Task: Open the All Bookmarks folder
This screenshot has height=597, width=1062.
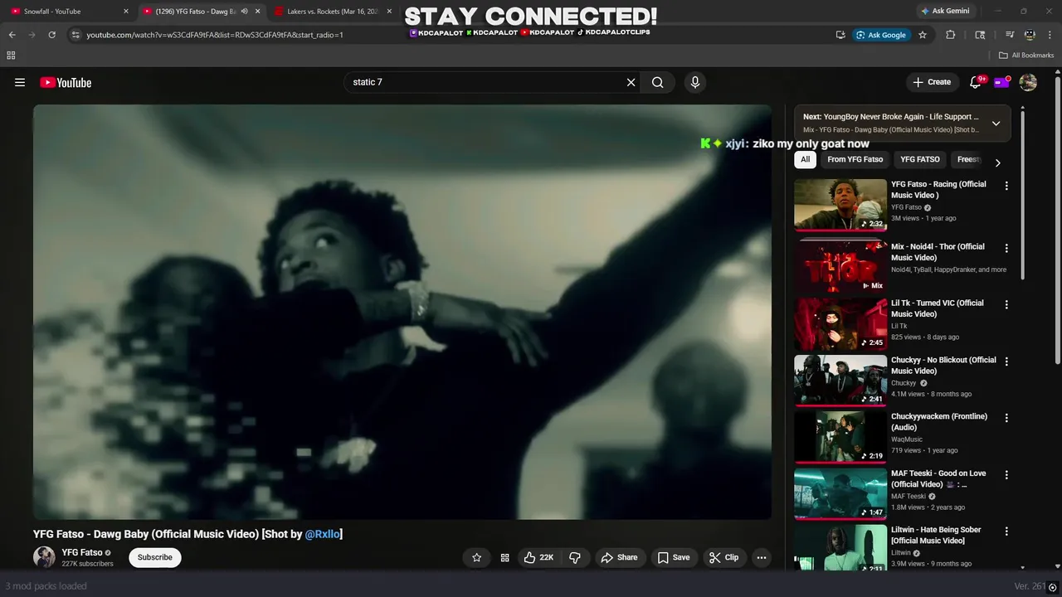Action: [x=1026, y=56]
